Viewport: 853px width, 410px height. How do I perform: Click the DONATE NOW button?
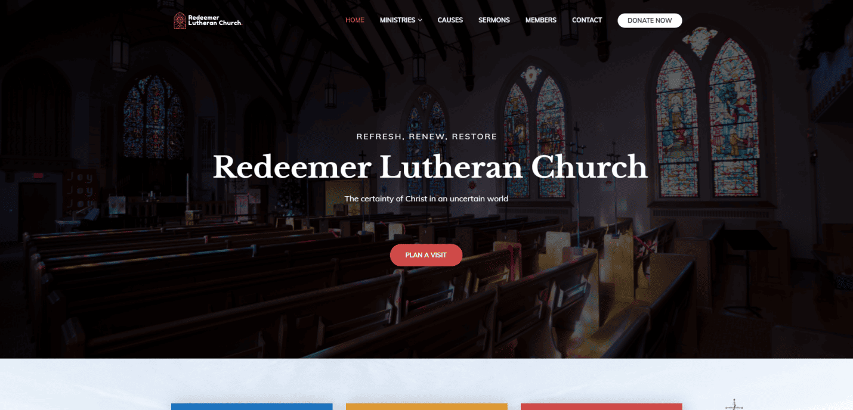[x=650, y=20]
